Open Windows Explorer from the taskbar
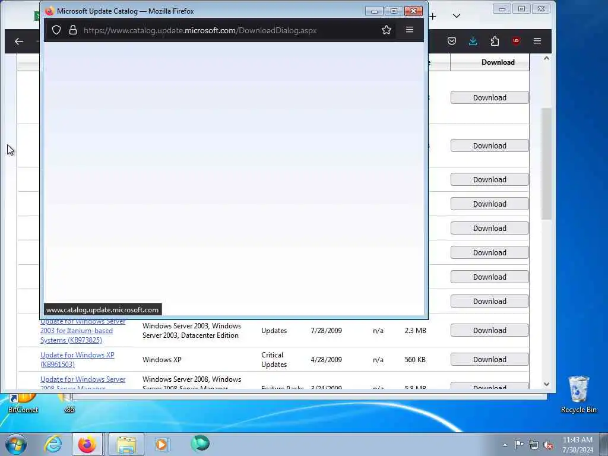Viewport: 608px width, 456px height. click(126, 444)
